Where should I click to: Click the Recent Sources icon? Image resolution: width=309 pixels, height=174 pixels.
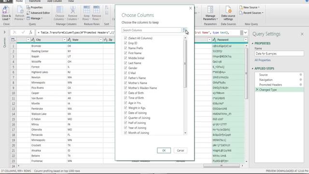point(241,13)
